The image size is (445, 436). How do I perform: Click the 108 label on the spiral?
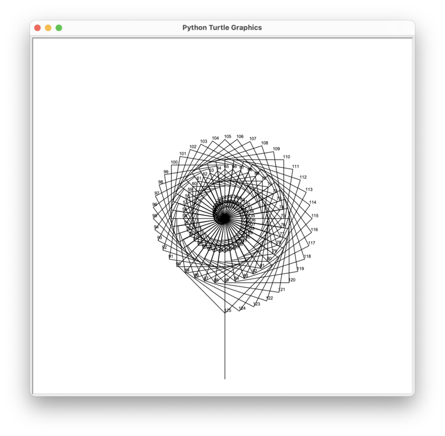(x=265, y=143)
